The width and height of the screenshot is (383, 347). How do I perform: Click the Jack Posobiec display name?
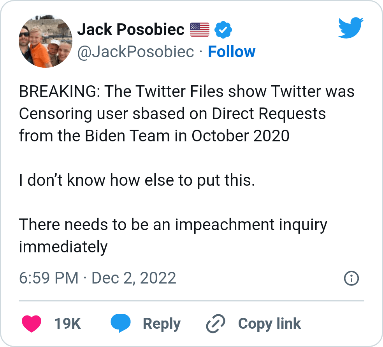click(x=131, y=30)
